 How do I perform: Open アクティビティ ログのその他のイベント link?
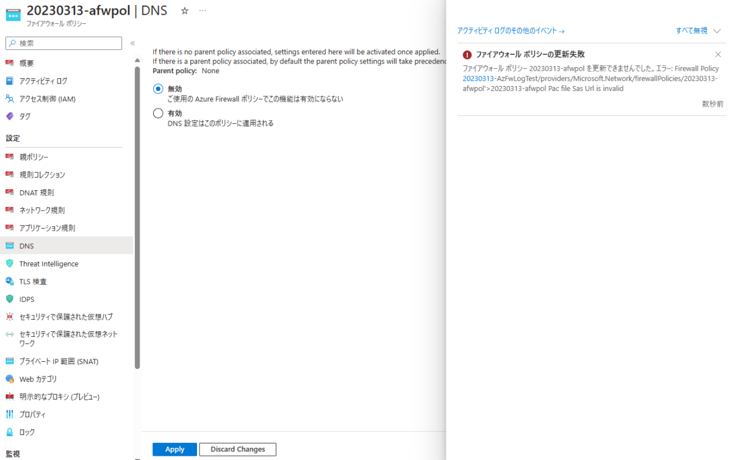coord(511,31)
